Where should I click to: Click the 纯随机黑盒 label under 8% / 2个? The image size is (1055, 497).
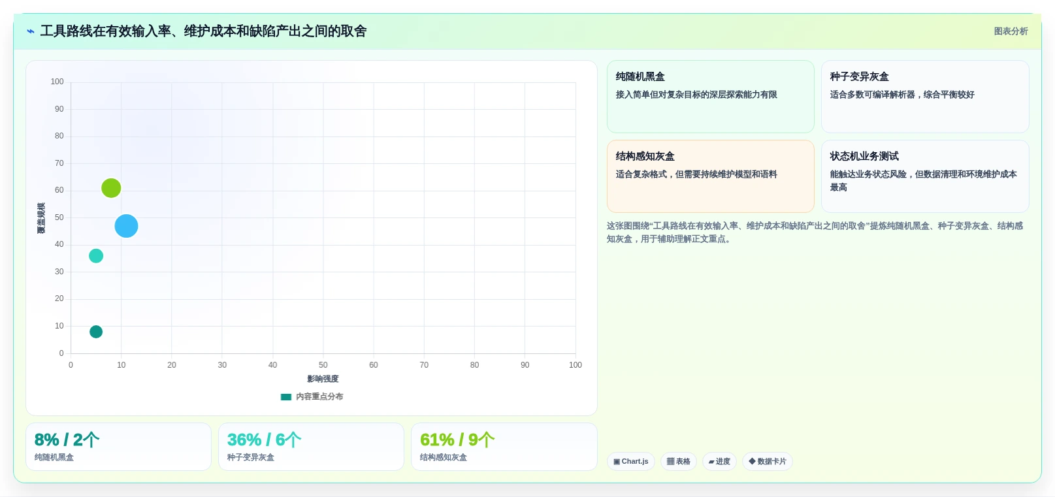54,458
